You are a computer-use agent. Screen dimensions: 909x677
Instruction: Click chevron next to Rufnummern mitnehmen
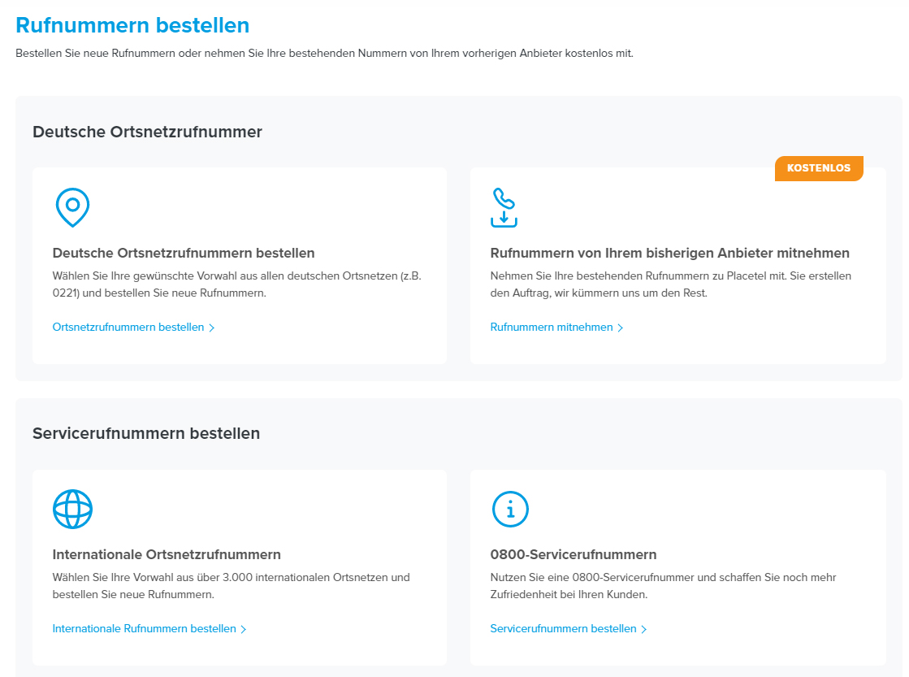[621, 328]
